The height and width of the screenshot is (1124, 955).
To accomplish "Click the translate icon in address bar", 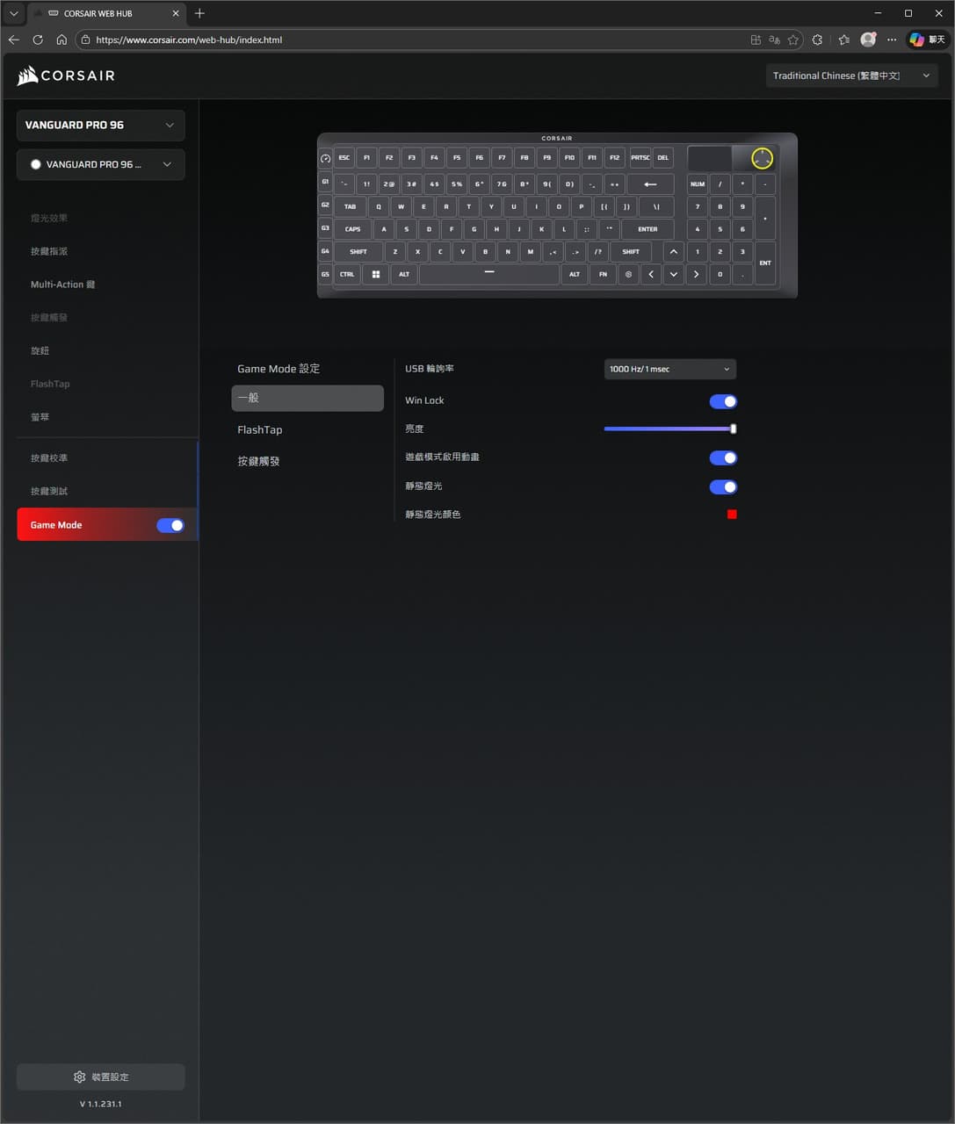I will click(774, 40).
